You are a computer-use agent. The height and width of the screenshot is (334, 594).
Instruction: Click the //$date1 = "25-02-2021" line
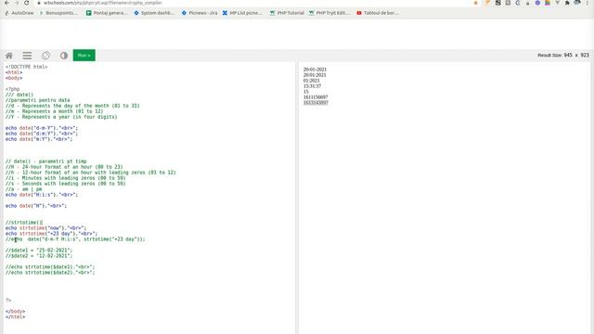(x=39, y=250)
